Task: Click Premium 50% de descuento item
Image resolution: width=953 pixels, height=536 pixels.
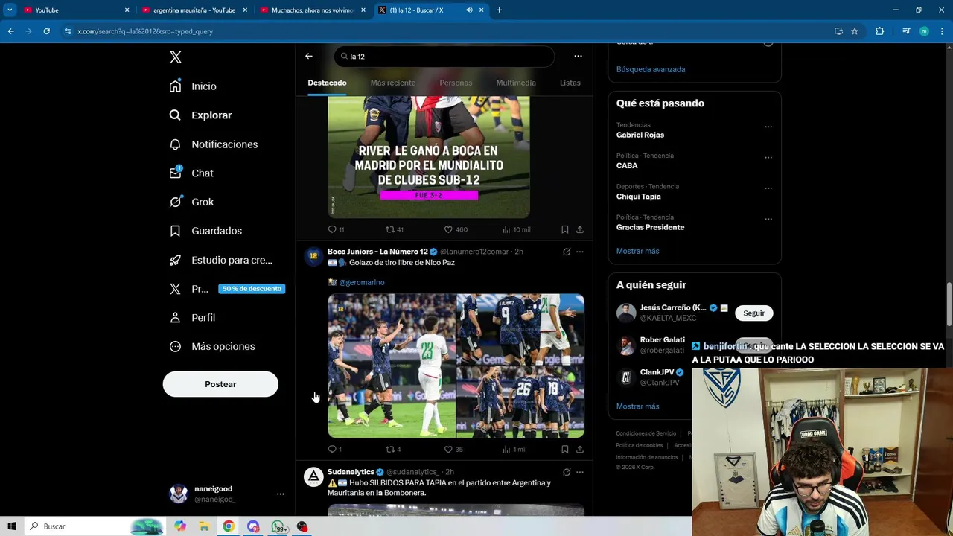Action: point(226,289)
